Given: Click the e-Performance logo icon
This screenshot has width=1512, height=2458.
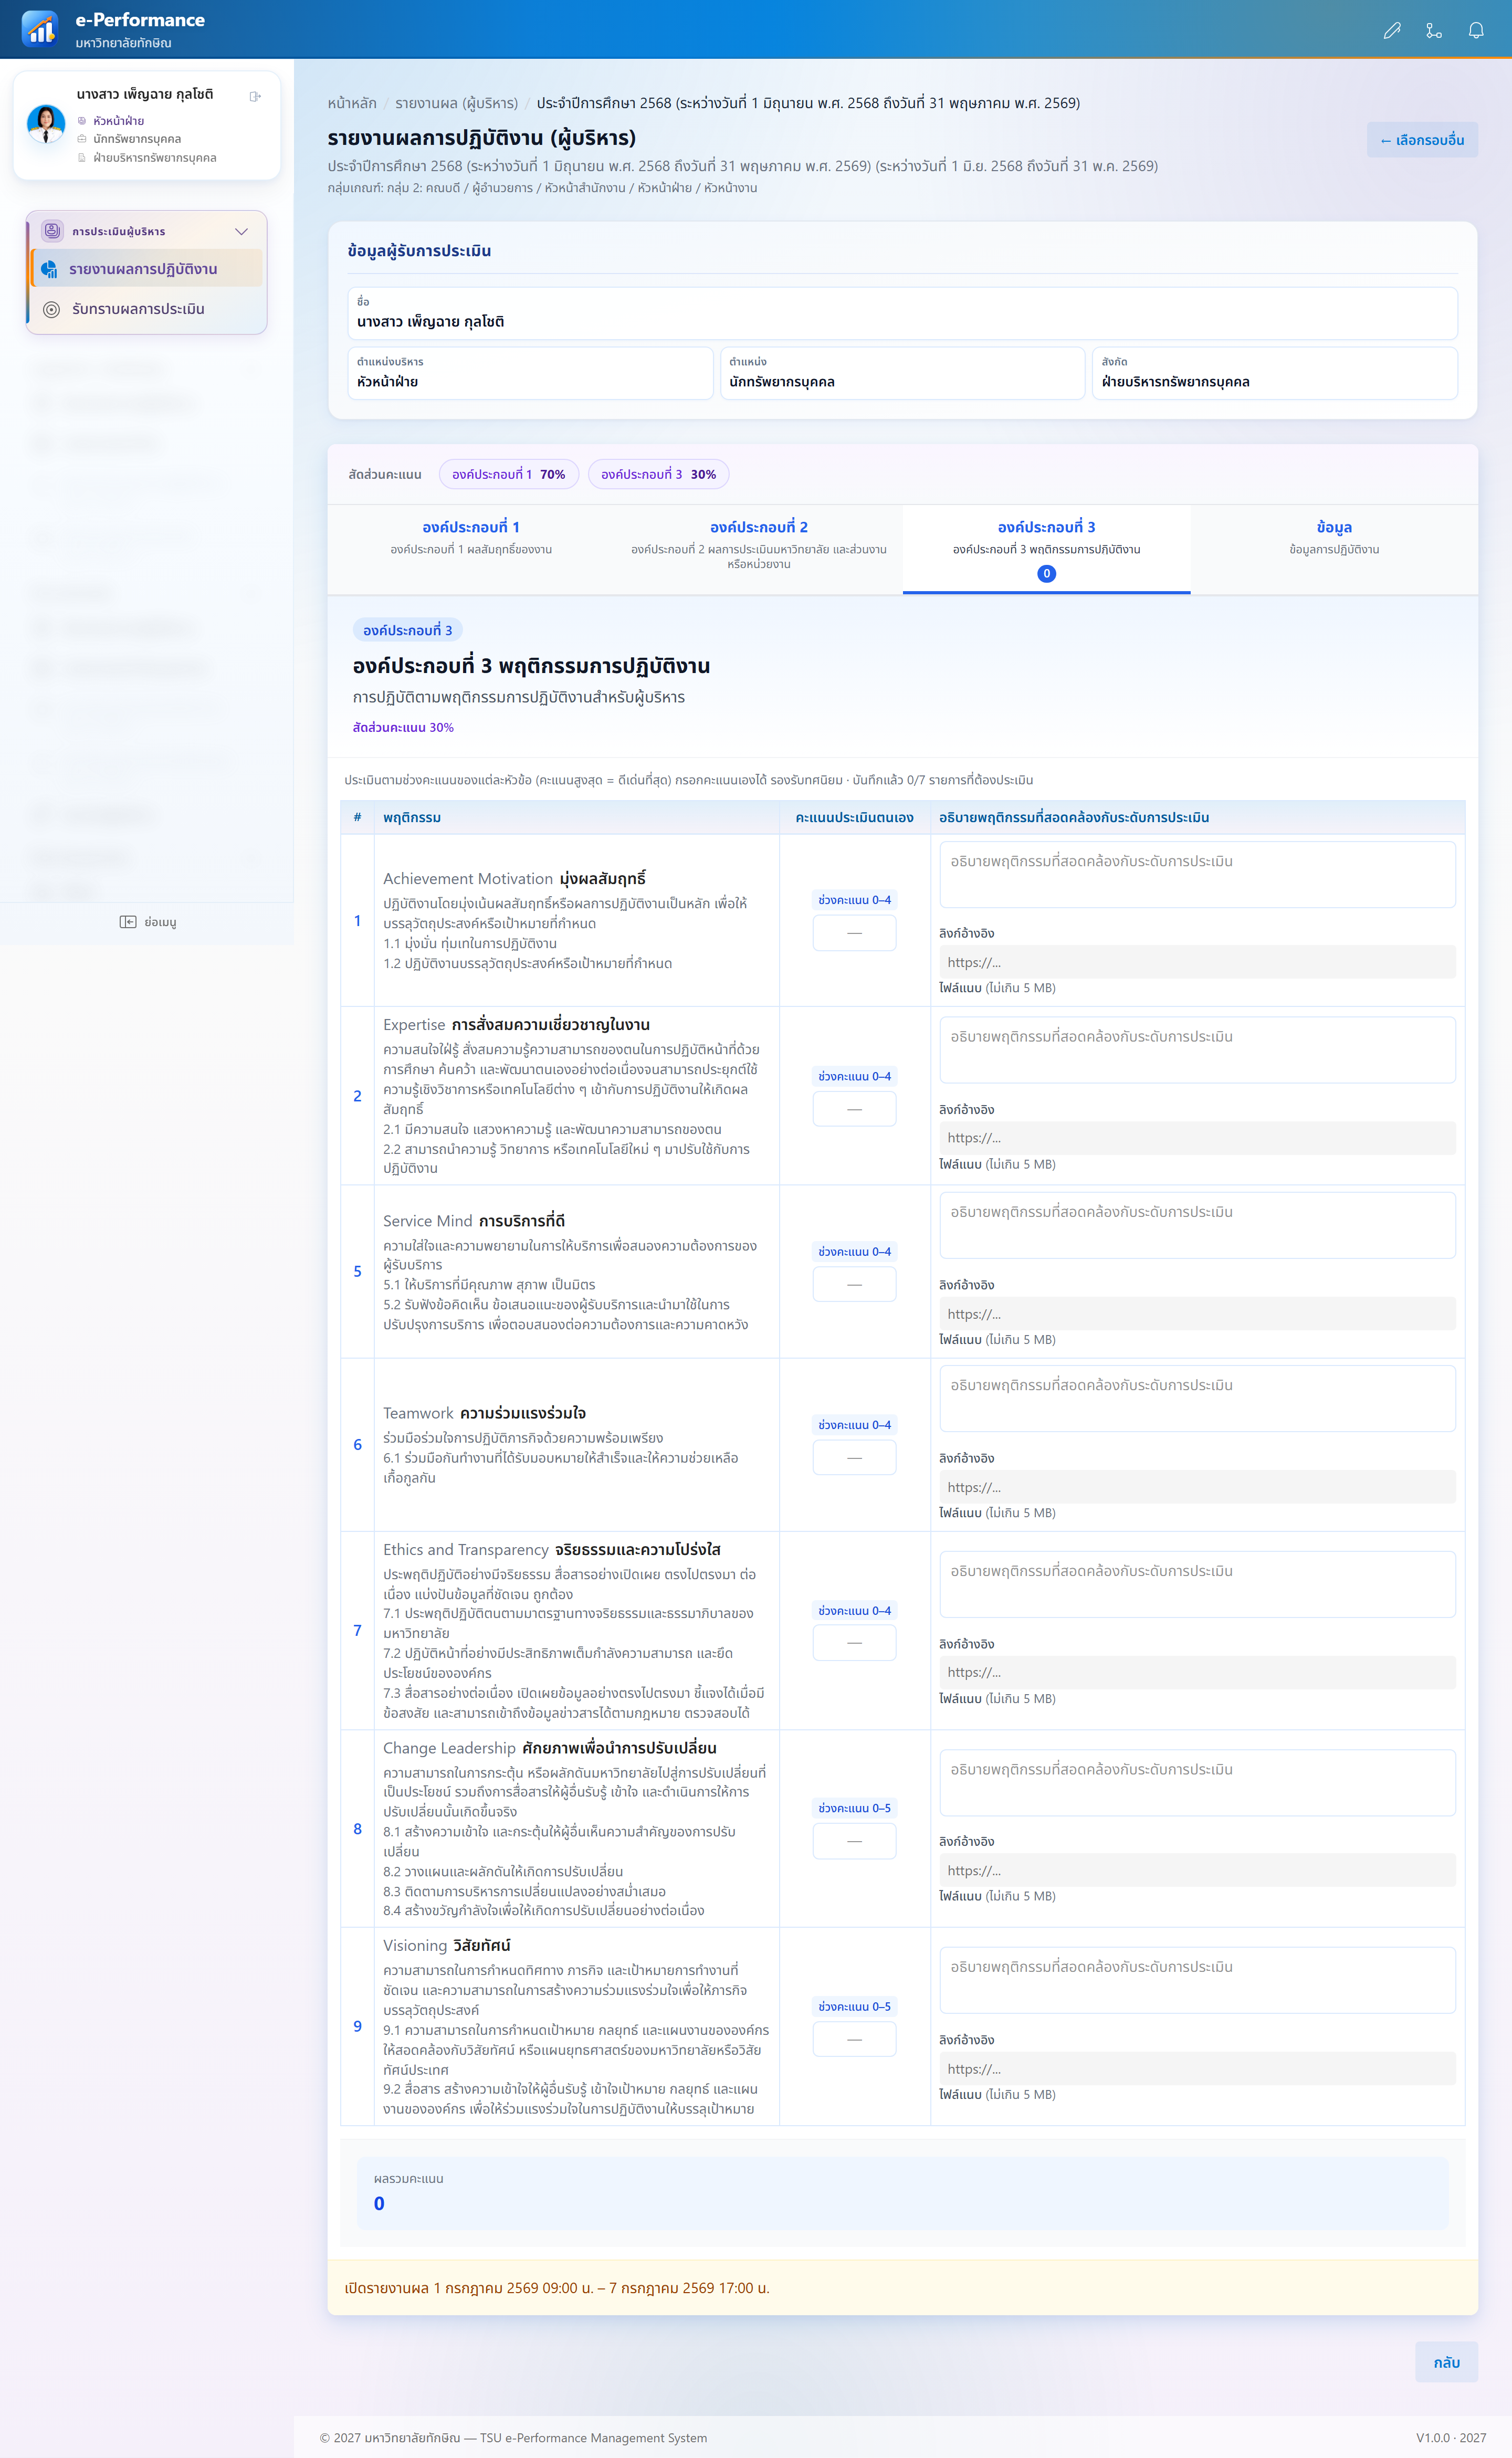Looking at the screenshot, I should pyautogui.click(x=40, y=28).
